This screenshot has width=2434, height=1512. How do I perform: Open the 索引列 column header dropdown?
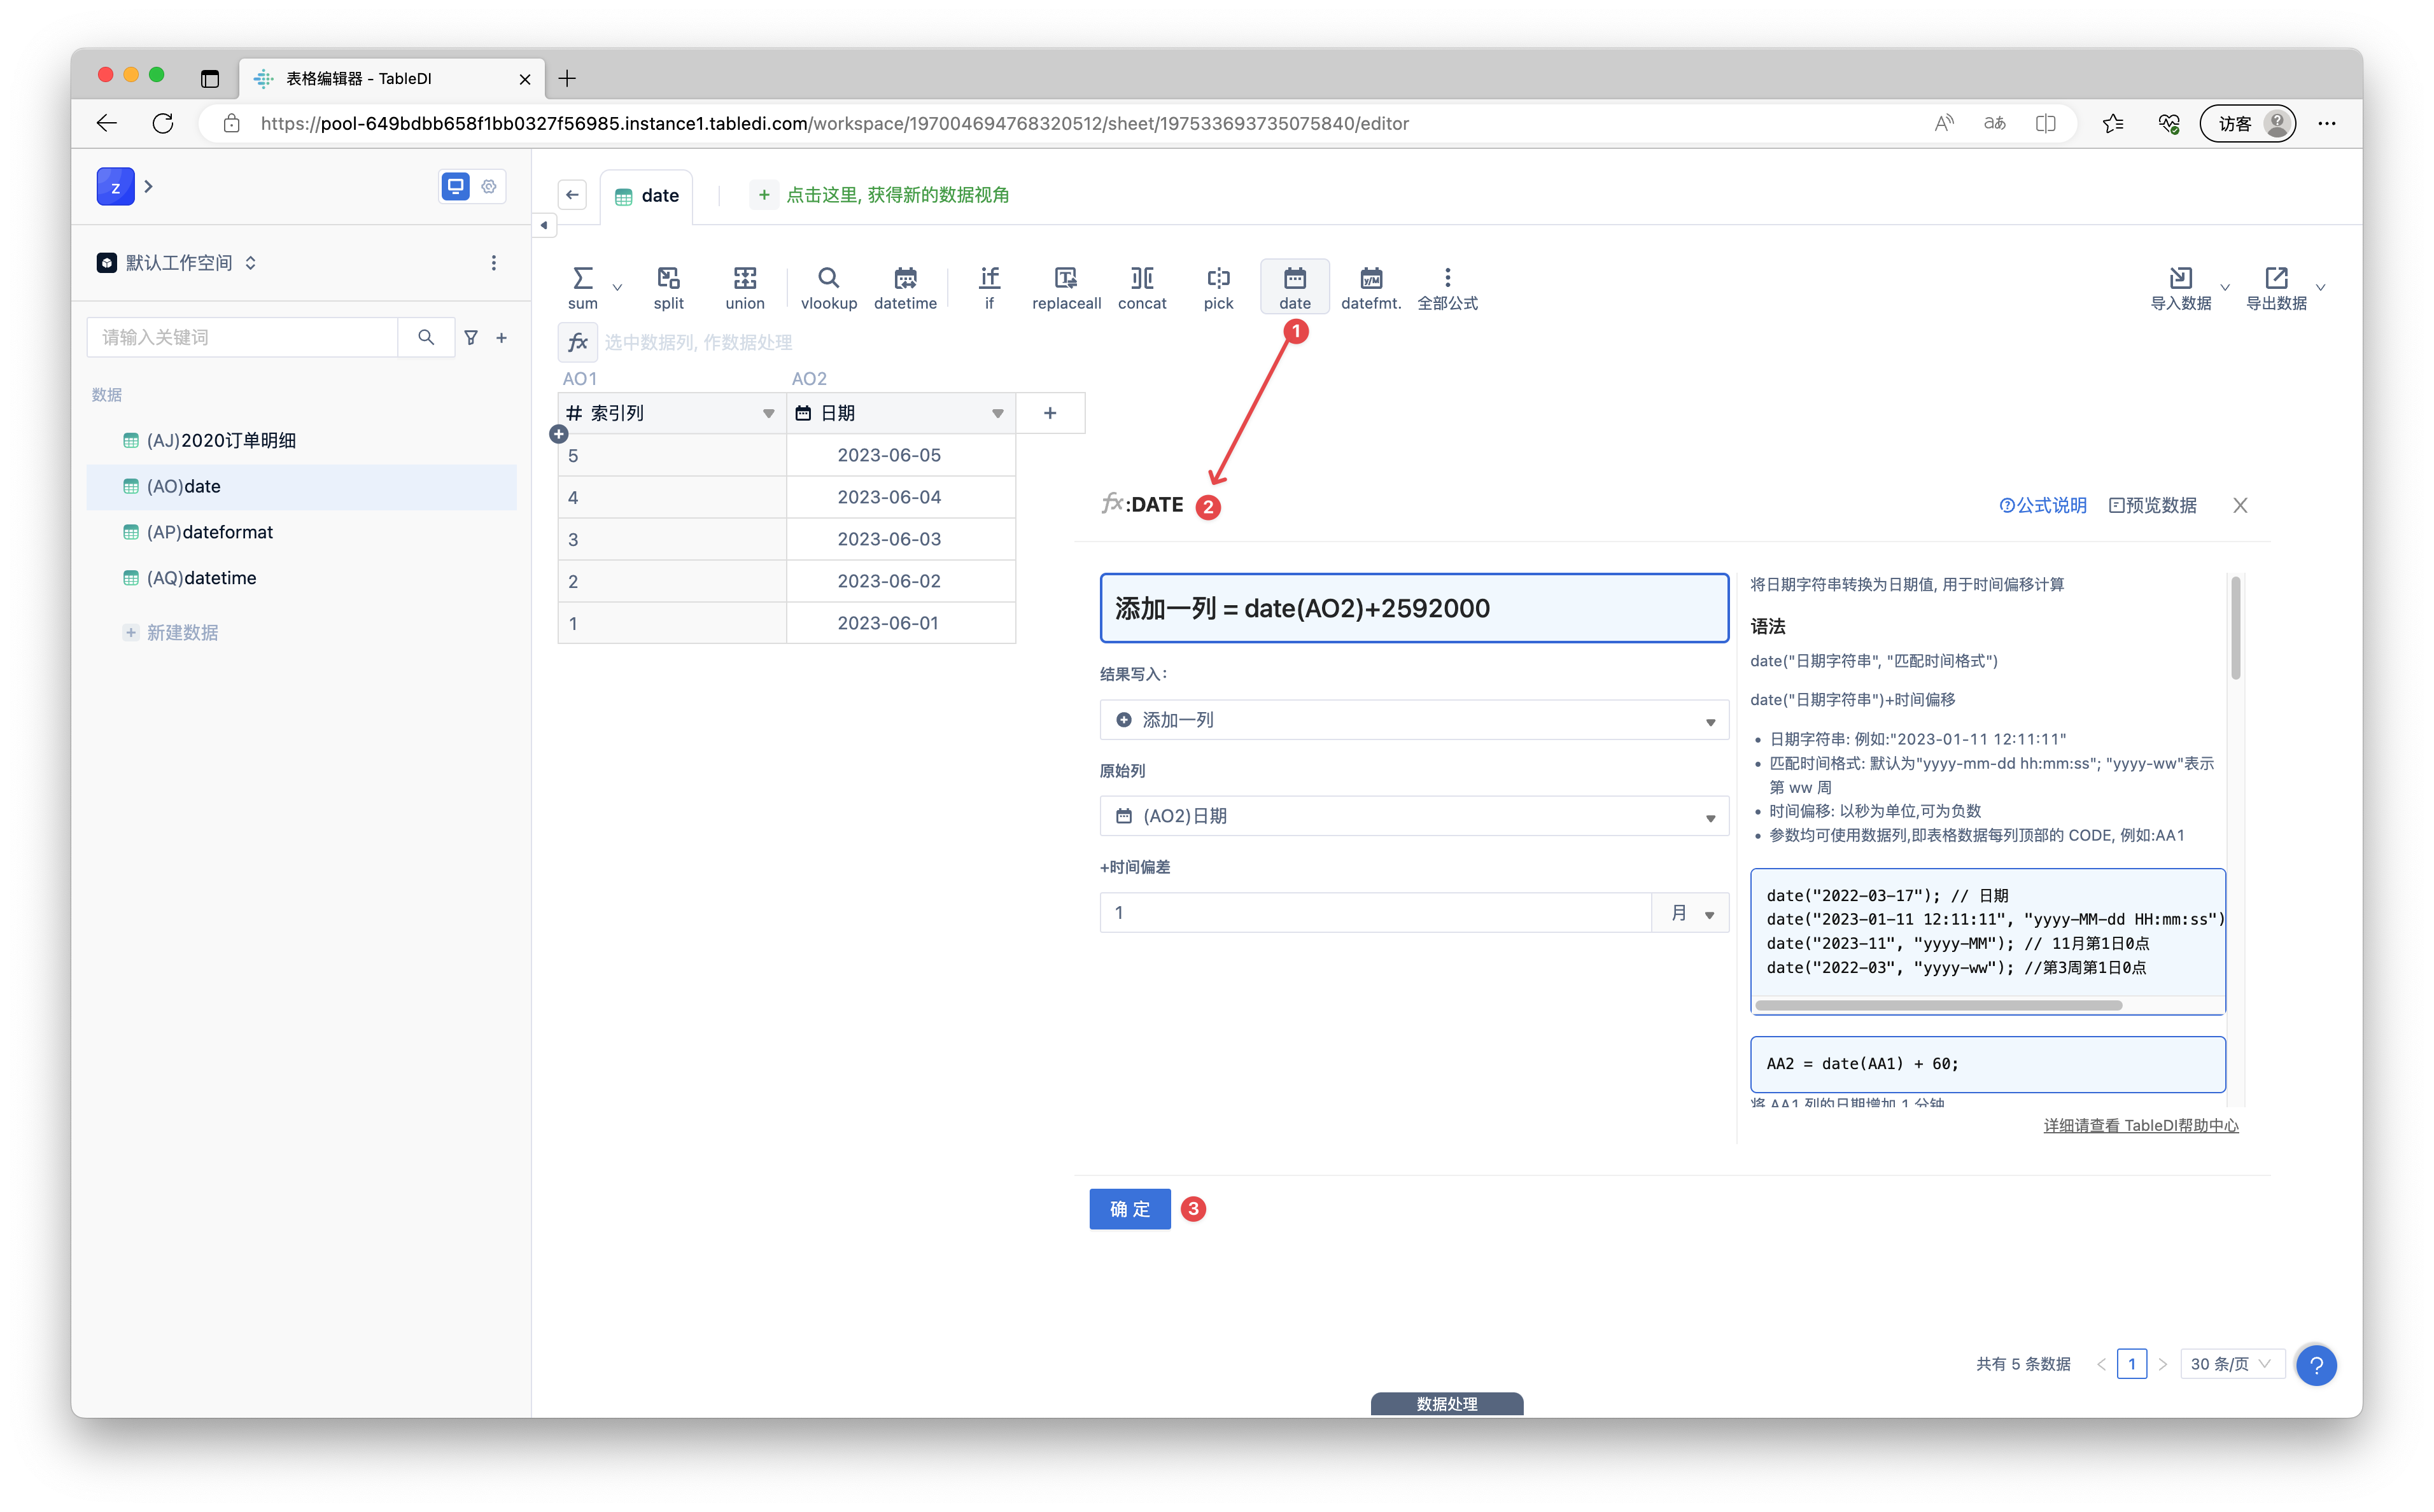pyautogui.click(x=768, y=413)
